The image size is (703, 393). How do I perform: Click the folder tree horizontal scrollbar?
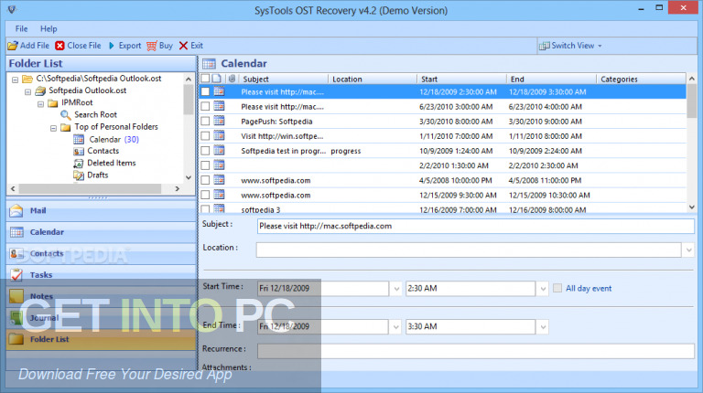(x=90, y=189)
